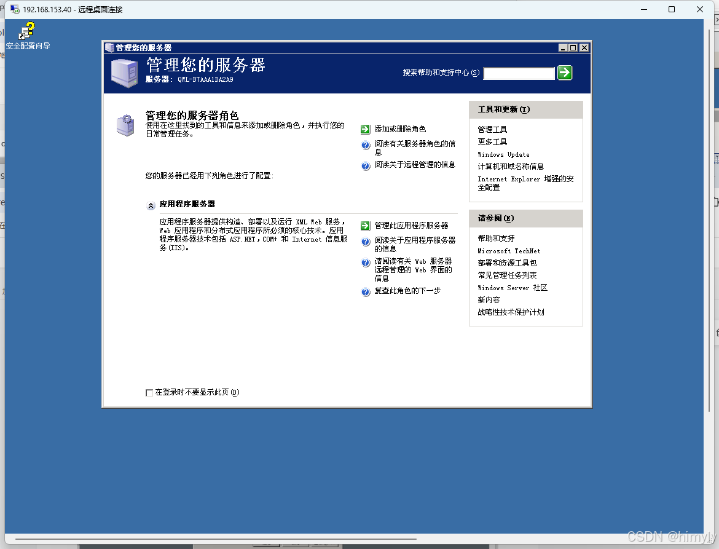Open 阅读关于应用程序服务器的信息 link
Image resolution: width=719 pixels, height=549 pixels.
[x=415, y=245]
